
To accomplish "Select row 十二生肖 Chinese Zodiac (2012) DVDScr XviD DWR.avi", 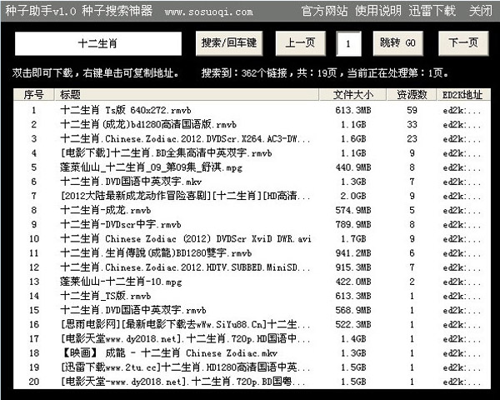I will coord(252,239).
